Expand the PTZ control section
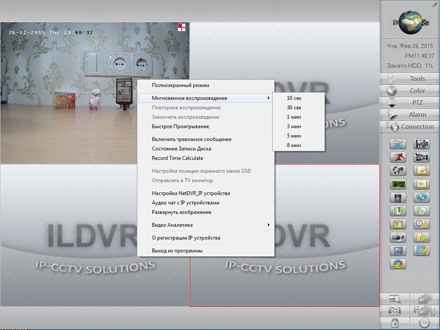The width and height of the screenshot is (440, 330). tap(410, 103)
